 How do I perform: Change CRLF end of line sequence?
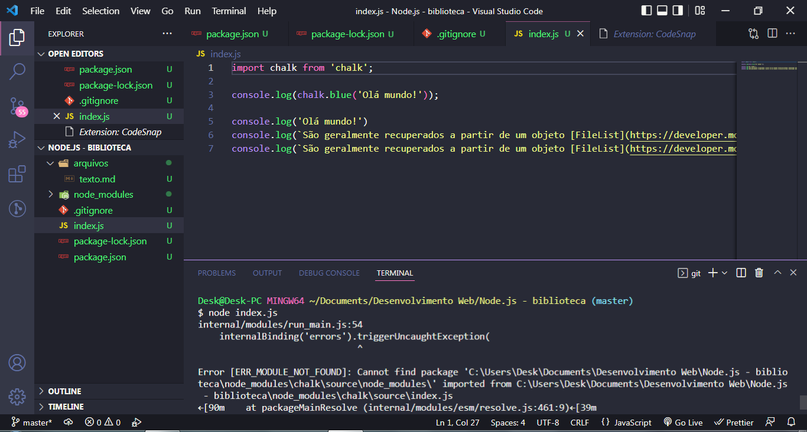point(580,423)
